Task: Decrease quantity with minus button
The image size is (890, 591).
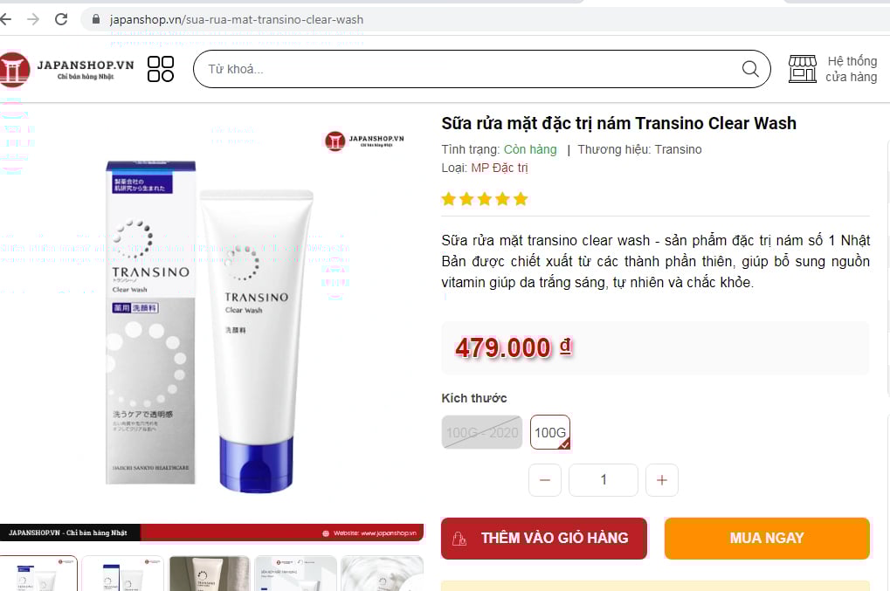Action: tap(545, 480)
